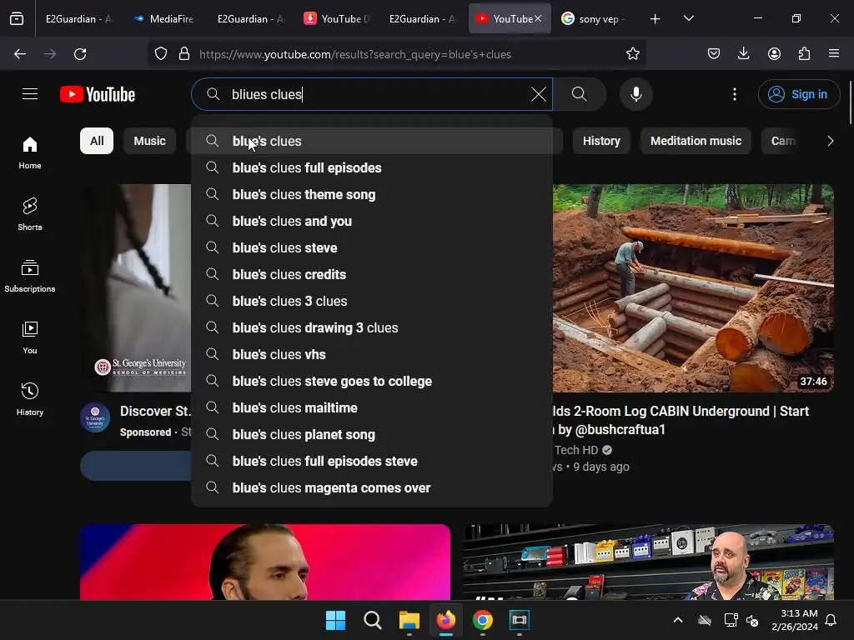Open Firefox View recent browsing icon
Viewport: 854px width, 640px height.
pos(17,18)
